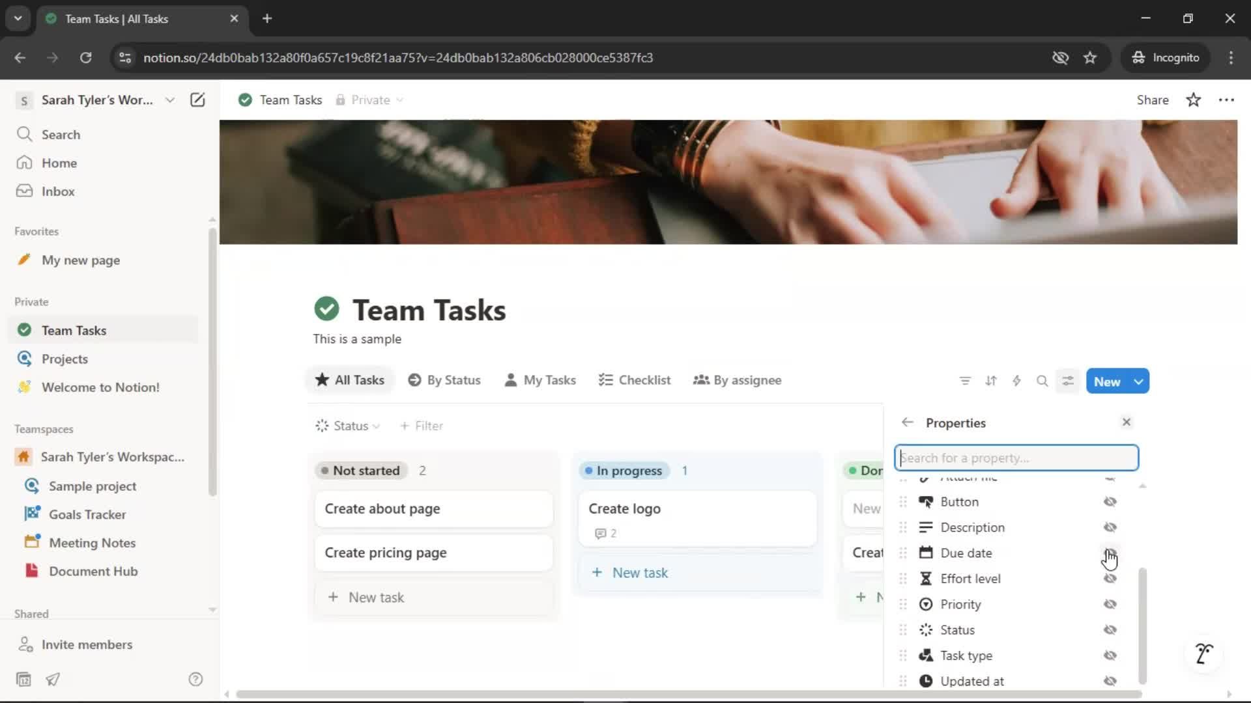Screen dimensions: 1251x703
Task: Click the database search magnifier icon
Action: (x=1042, y=381)
